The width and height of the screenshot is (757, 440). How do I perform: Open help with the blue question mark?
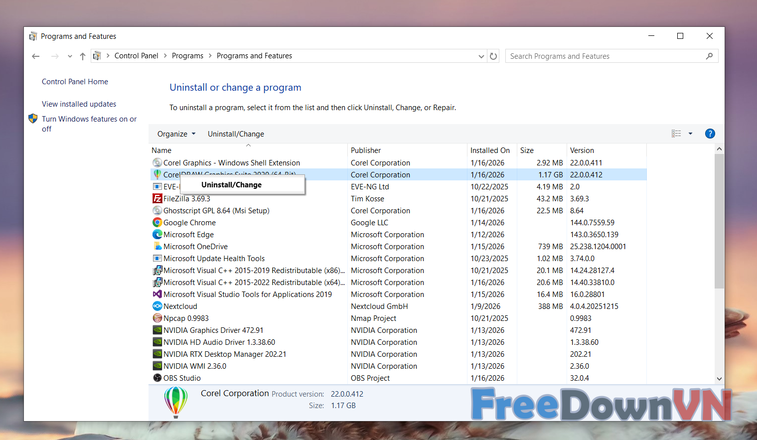710,134
